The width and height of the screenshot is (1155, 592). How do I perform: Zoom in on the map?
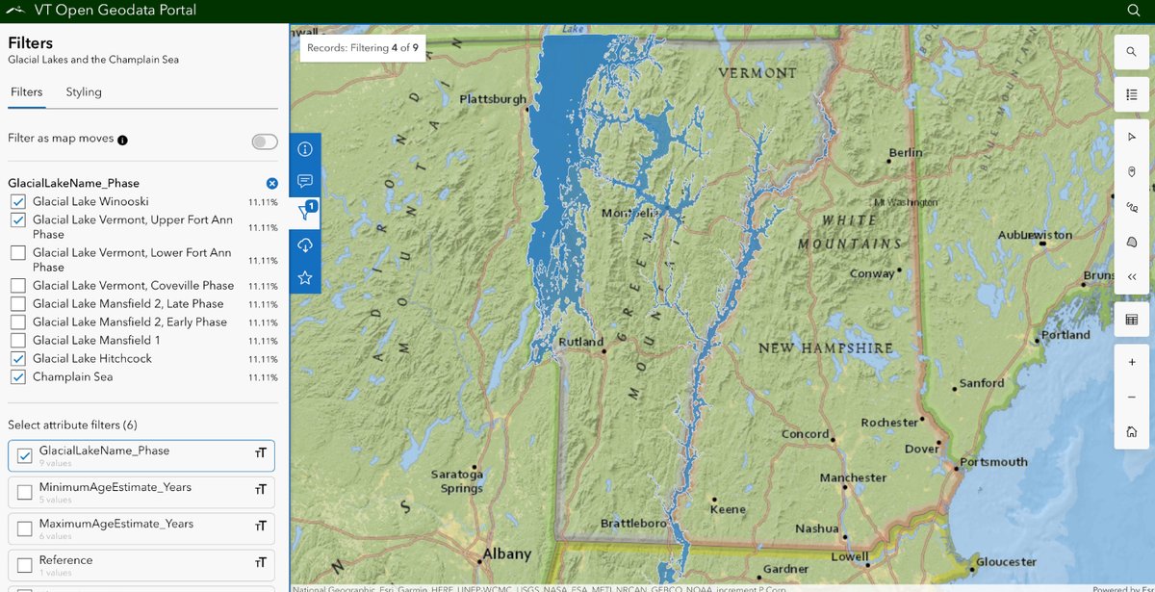1132,362
